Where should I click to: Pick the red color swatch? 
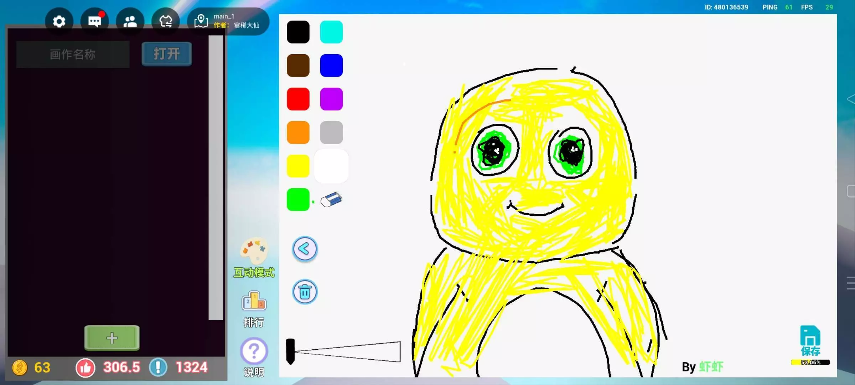[298, 99]
